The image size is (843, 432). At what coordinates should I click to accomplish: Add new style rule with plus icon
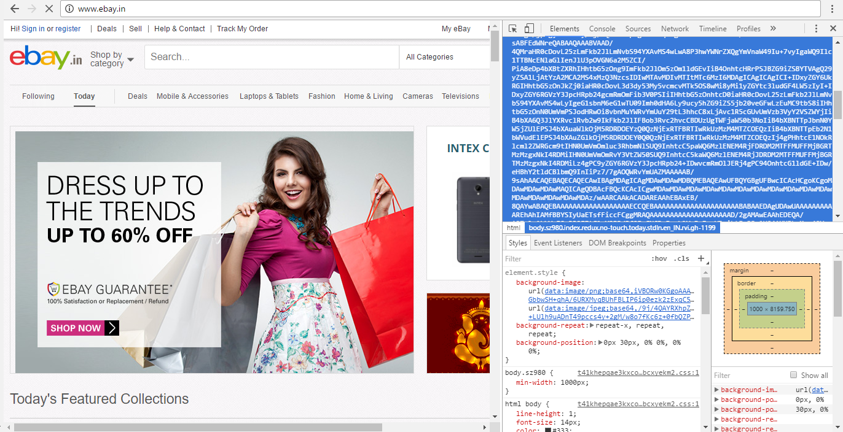point(700,258)
